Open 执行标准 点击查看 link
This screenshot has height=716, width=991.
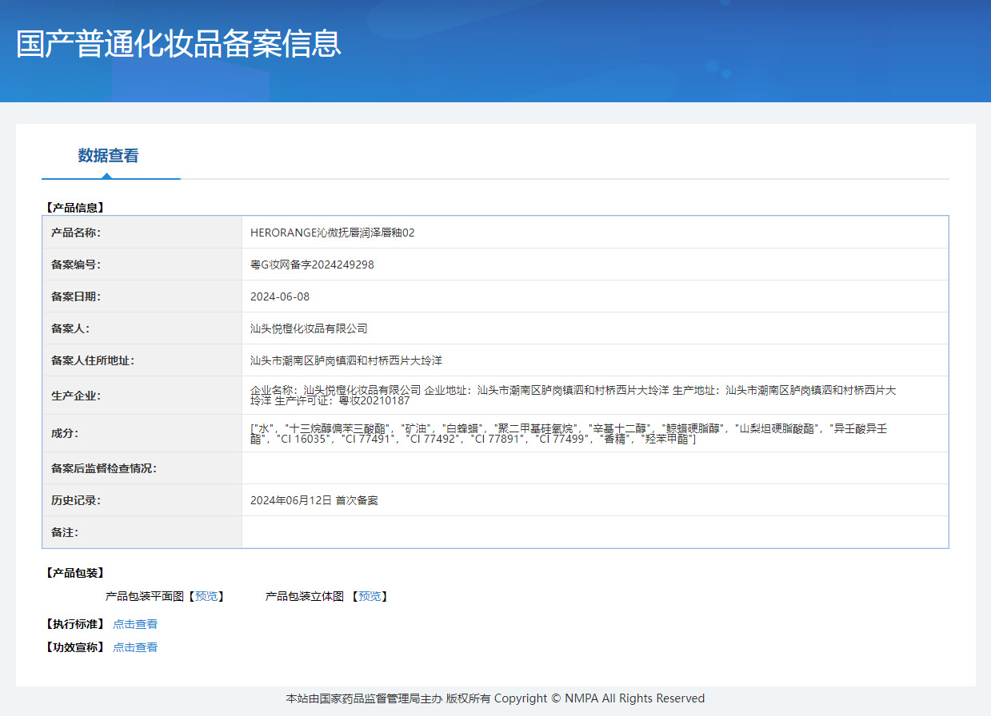tap(135, 624)
